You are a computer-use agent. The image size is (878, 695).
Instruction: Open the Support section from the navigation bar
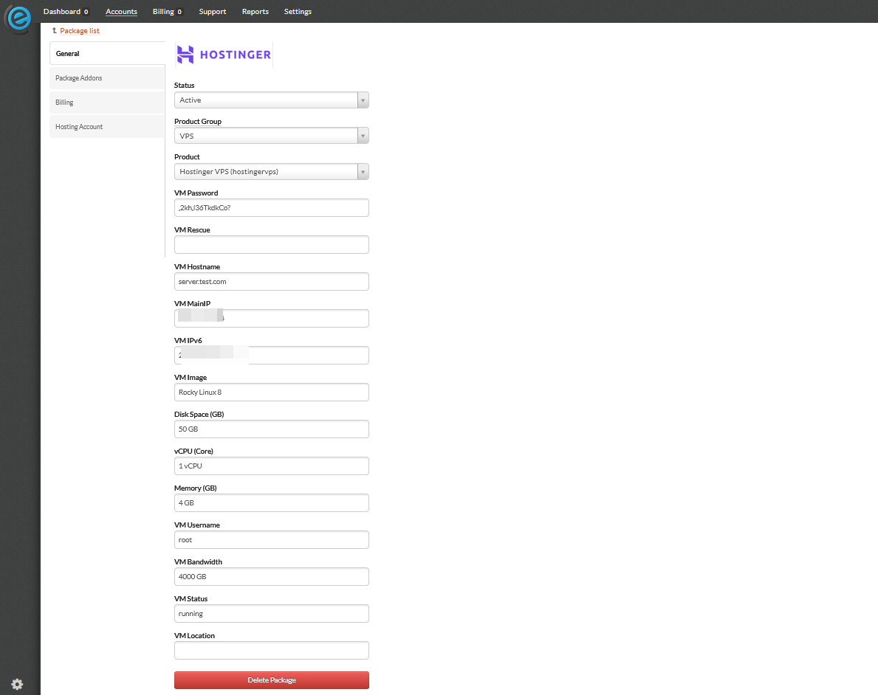212,11
